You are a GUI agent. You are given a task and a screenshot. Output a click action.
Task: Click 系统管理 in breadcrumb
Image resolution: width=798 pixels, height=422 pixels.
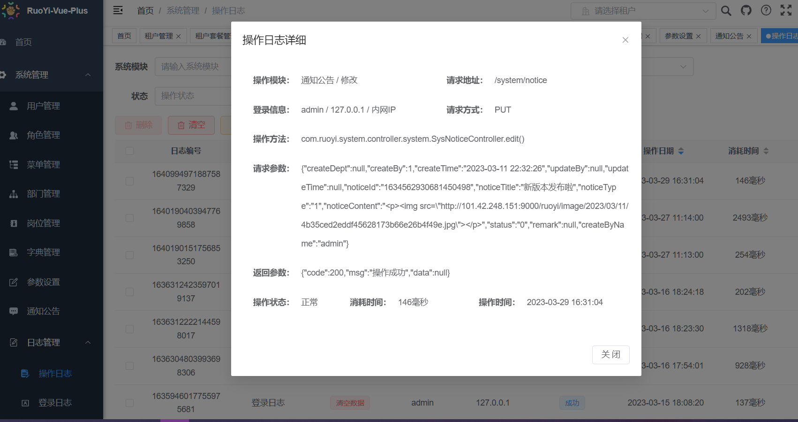point(183,10)
